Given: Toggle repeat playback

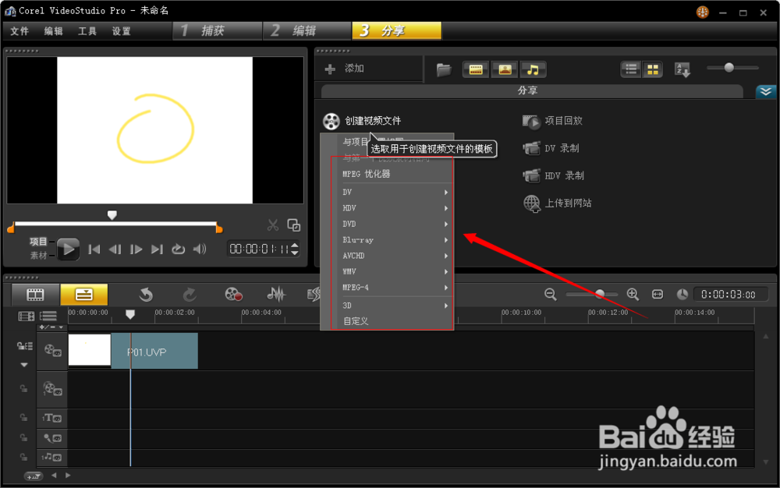Looking at the screenshot, I should point(178,249).
